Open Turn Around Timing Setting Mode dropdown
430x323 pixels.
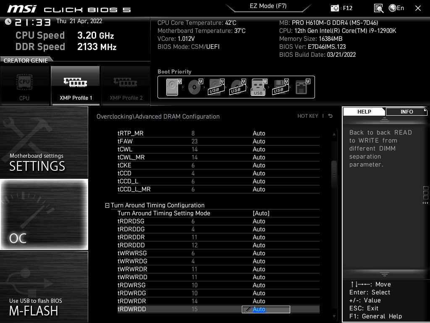261,213
